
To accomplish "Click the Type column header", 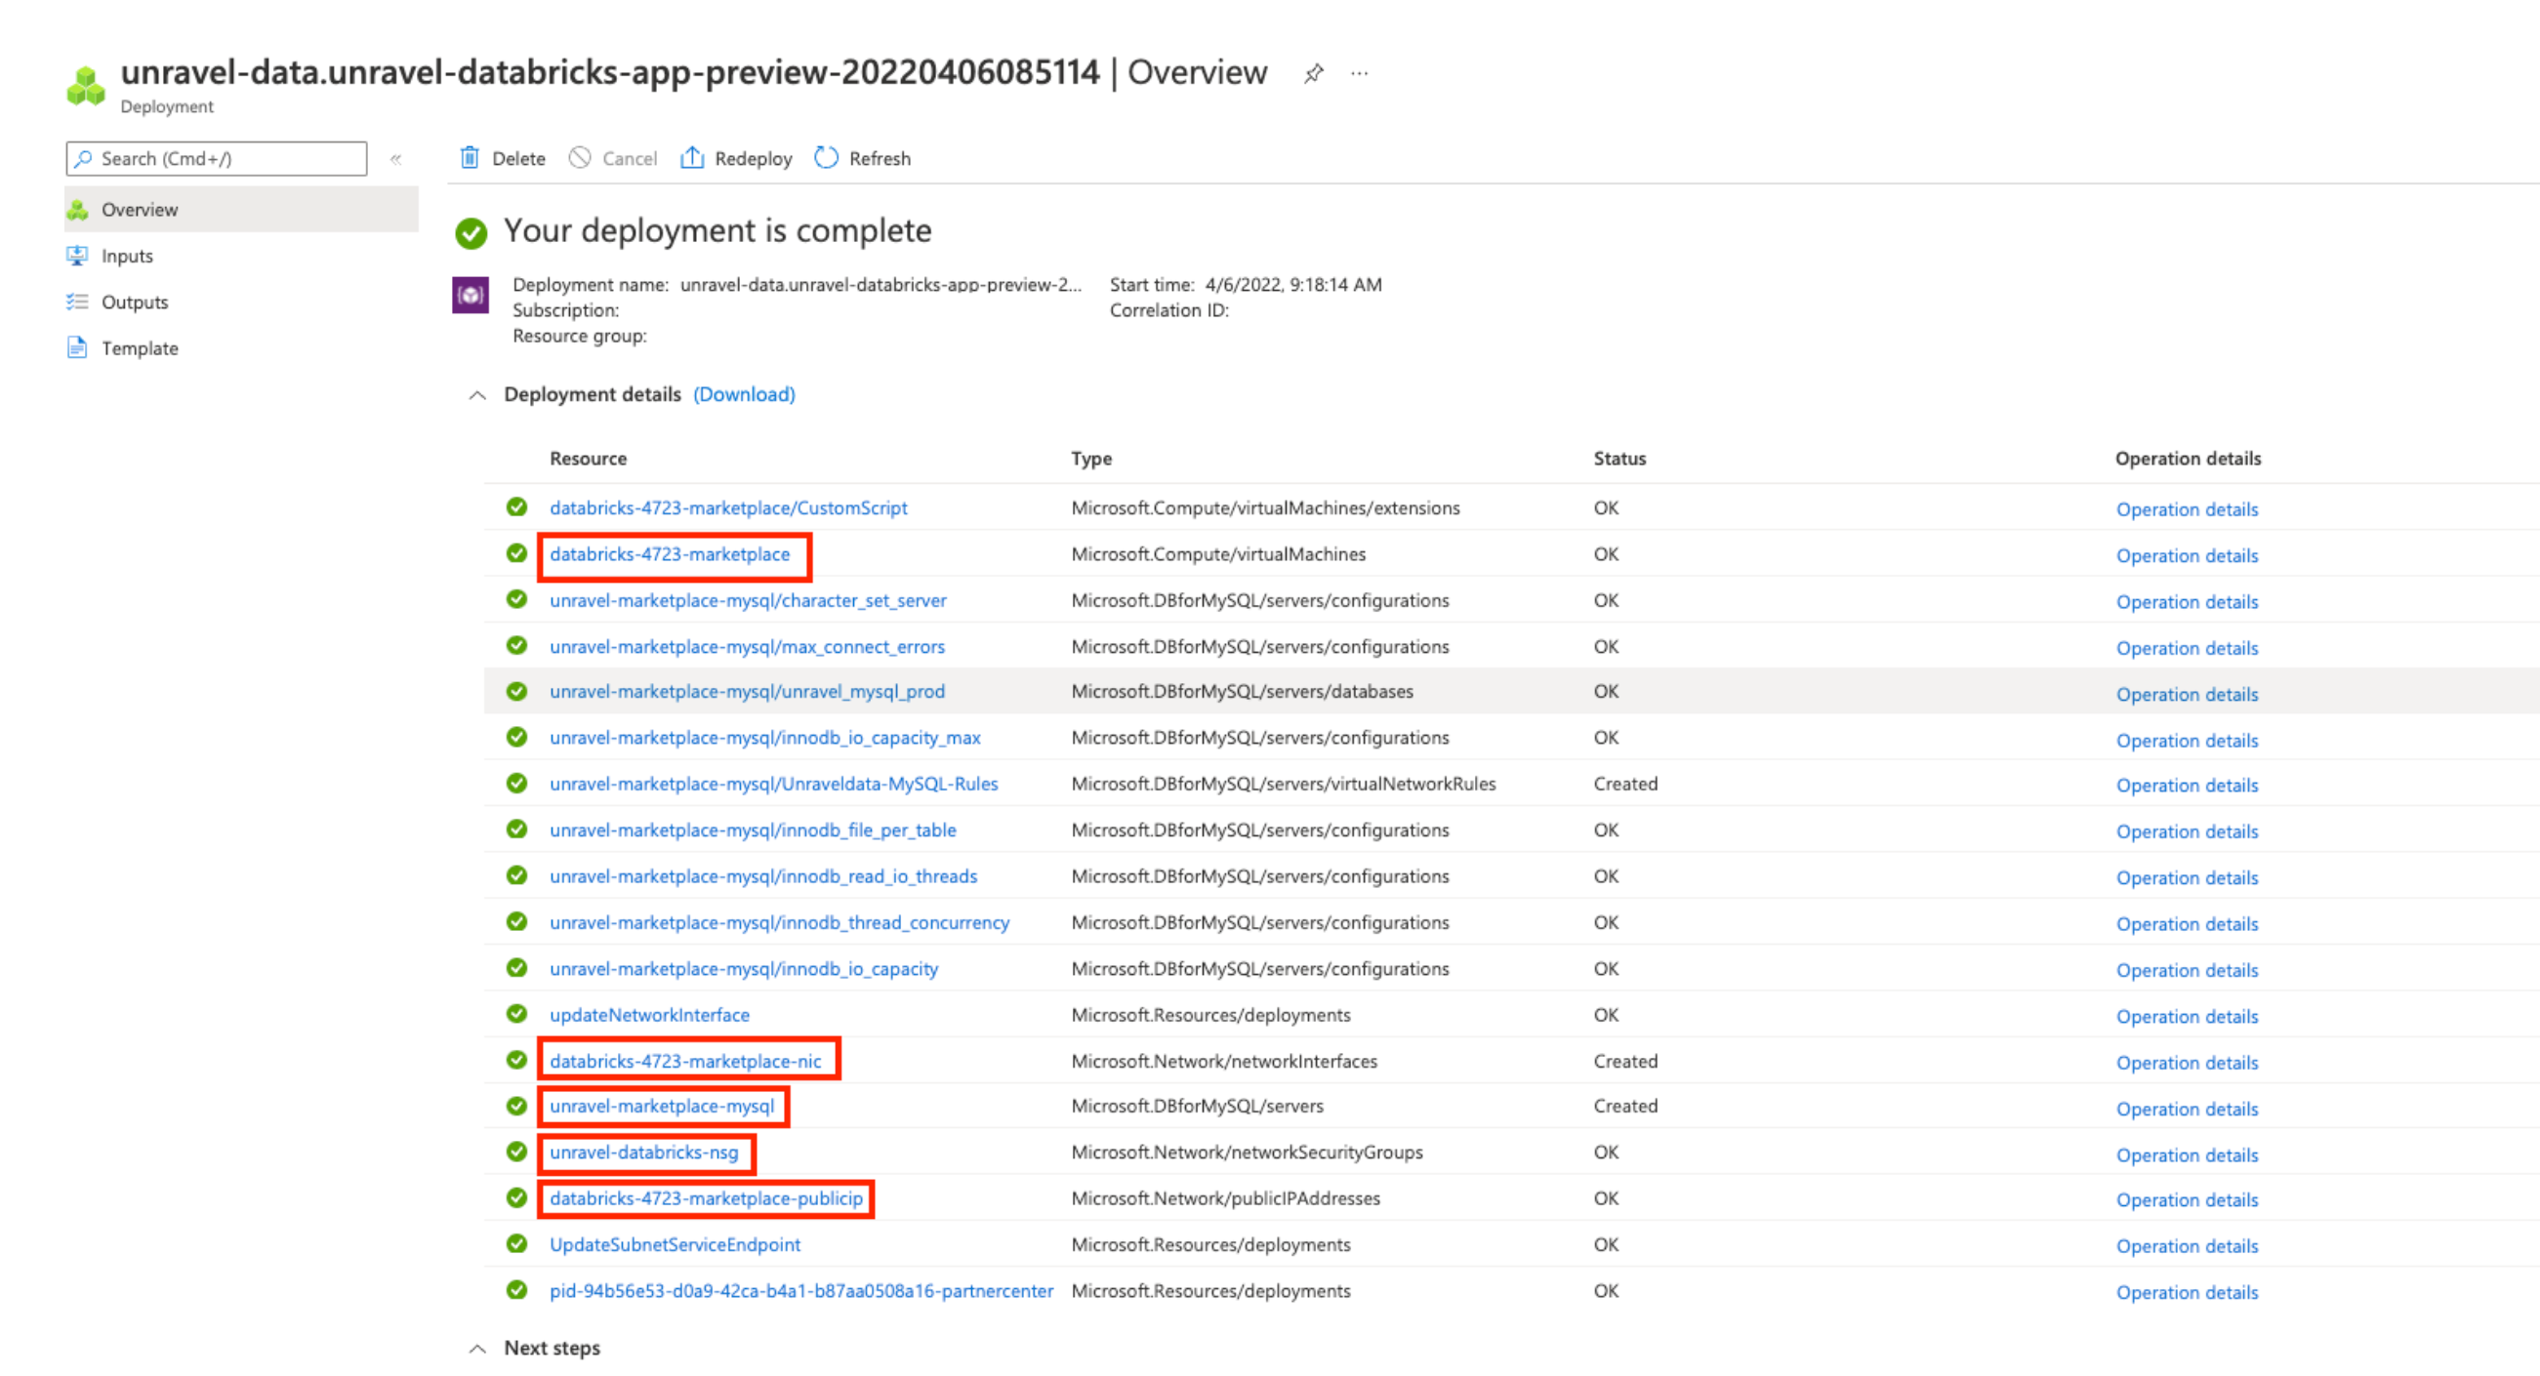I will 1091,459.
